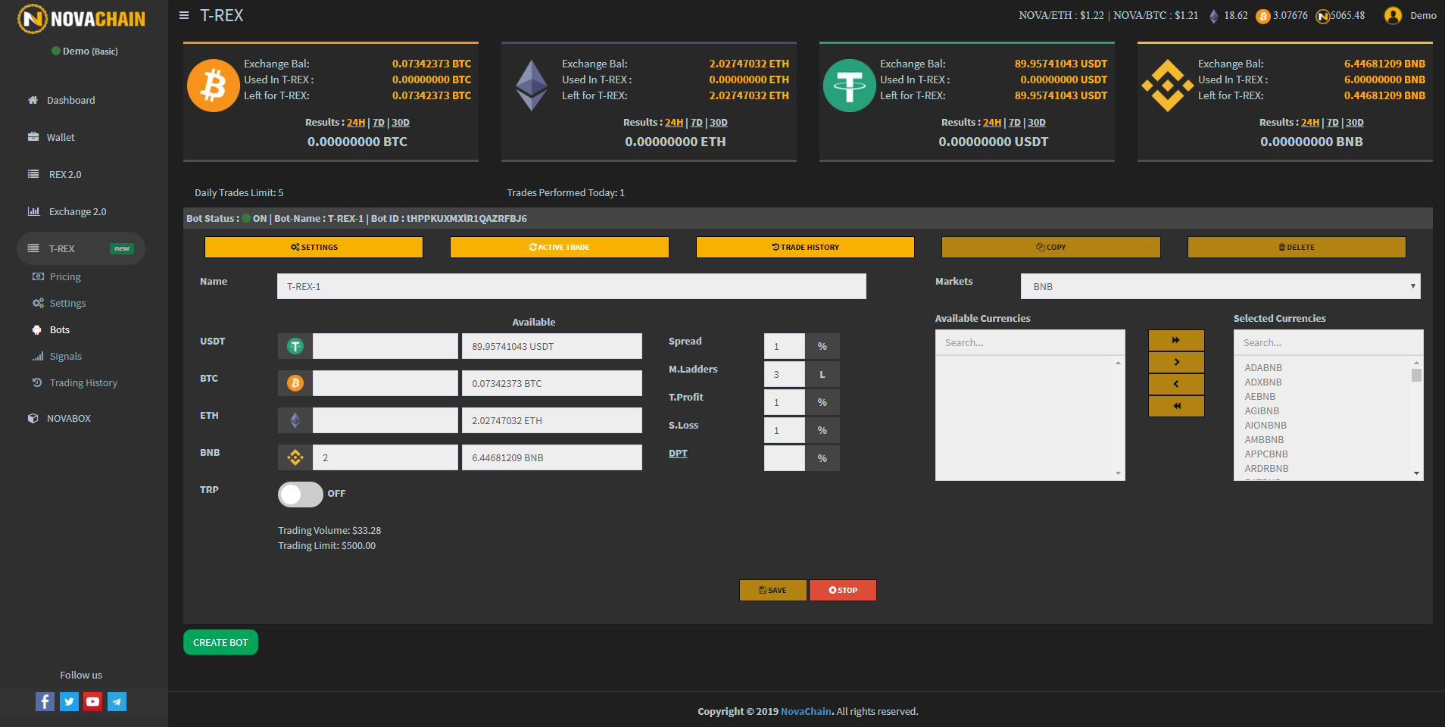1445x727 pixels.
Task: Click the Ethereum icon in ETH row
Action: pos(295,420)
